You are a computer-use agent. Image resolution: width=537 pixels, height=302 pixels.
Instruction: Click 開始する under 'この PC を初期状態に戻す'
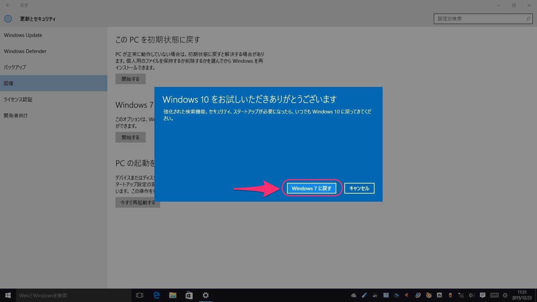131,79
